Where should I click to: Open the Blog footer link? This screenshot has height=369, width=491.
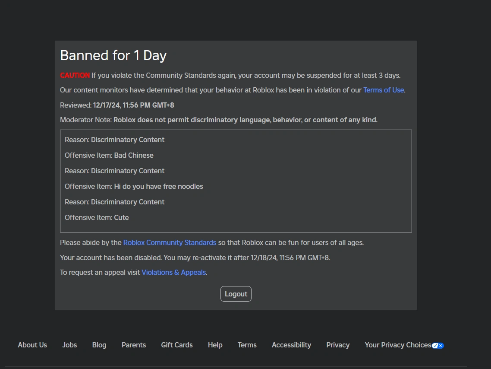(99, 345)
